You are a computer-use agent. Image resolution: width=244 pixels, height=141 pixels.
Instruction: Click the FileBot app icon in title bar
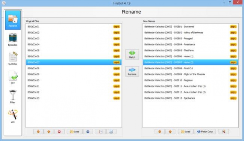[4, 3]
